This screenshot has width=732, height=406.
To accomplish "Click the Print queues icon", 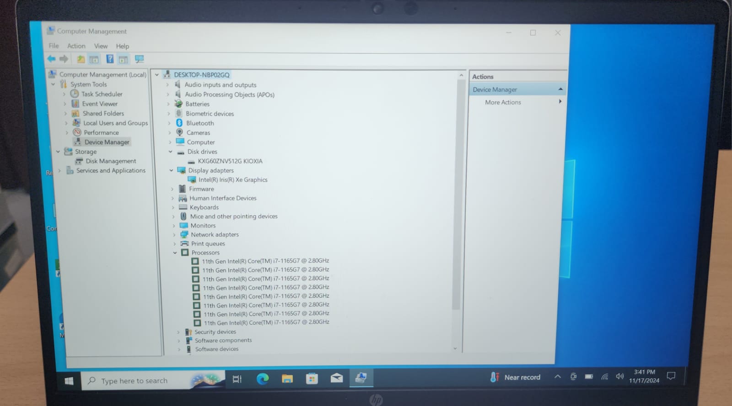I will (x=184, y=243).
